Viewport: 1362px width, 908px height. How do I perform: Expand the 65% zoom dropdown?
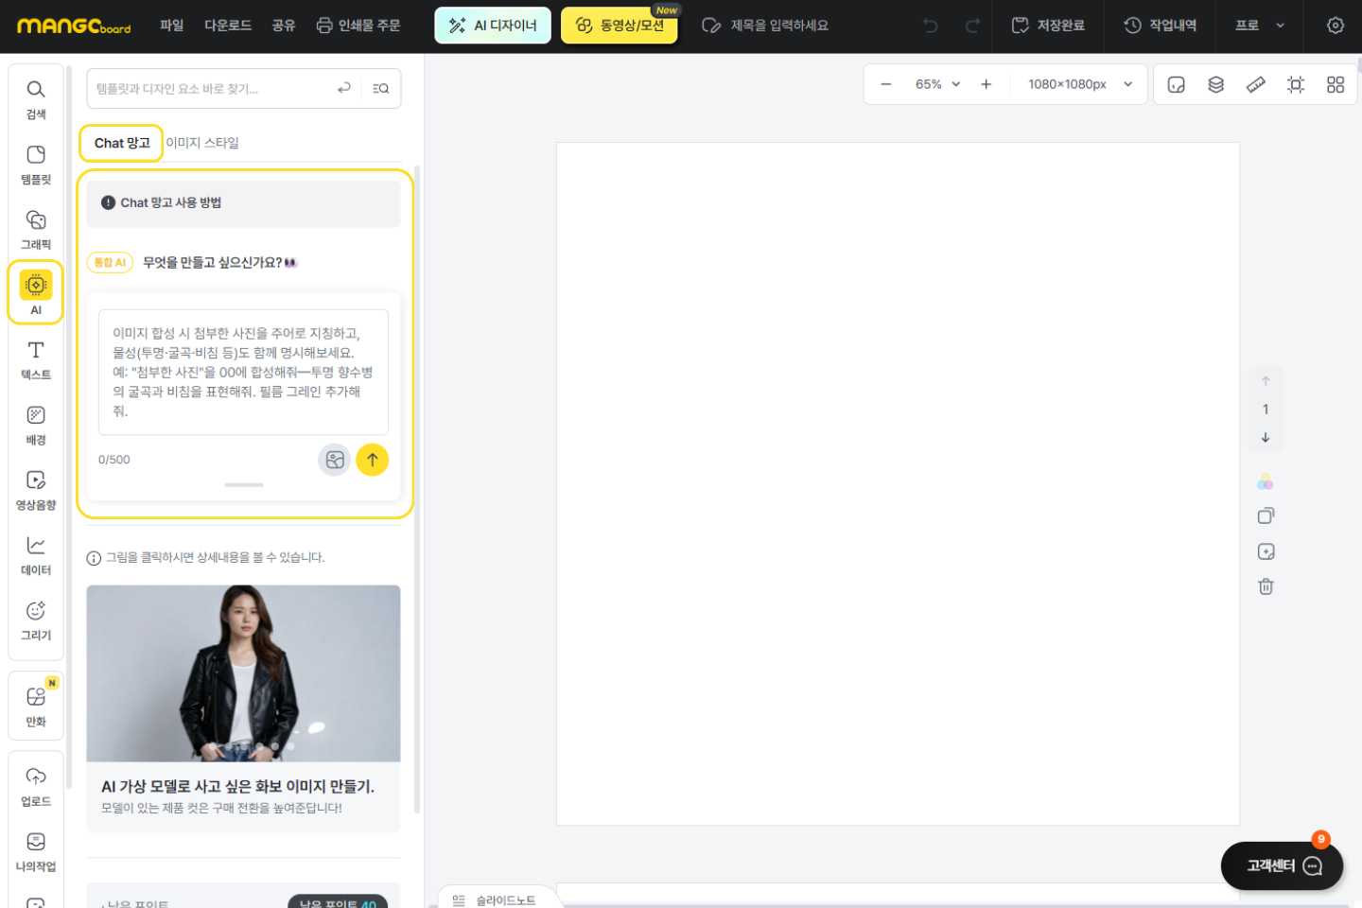coord(937,84)
